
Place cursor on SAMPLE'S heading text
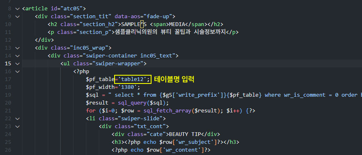[134, 24]
